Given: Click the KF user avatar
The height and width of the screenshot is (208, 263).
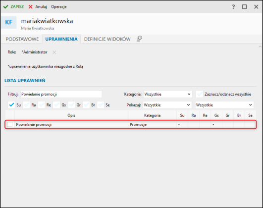Looking at the screenshot, I should (x=8, y=22).
